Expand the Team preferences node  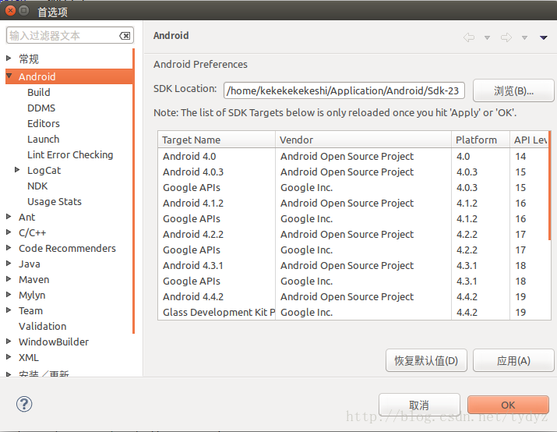(9, 310)
